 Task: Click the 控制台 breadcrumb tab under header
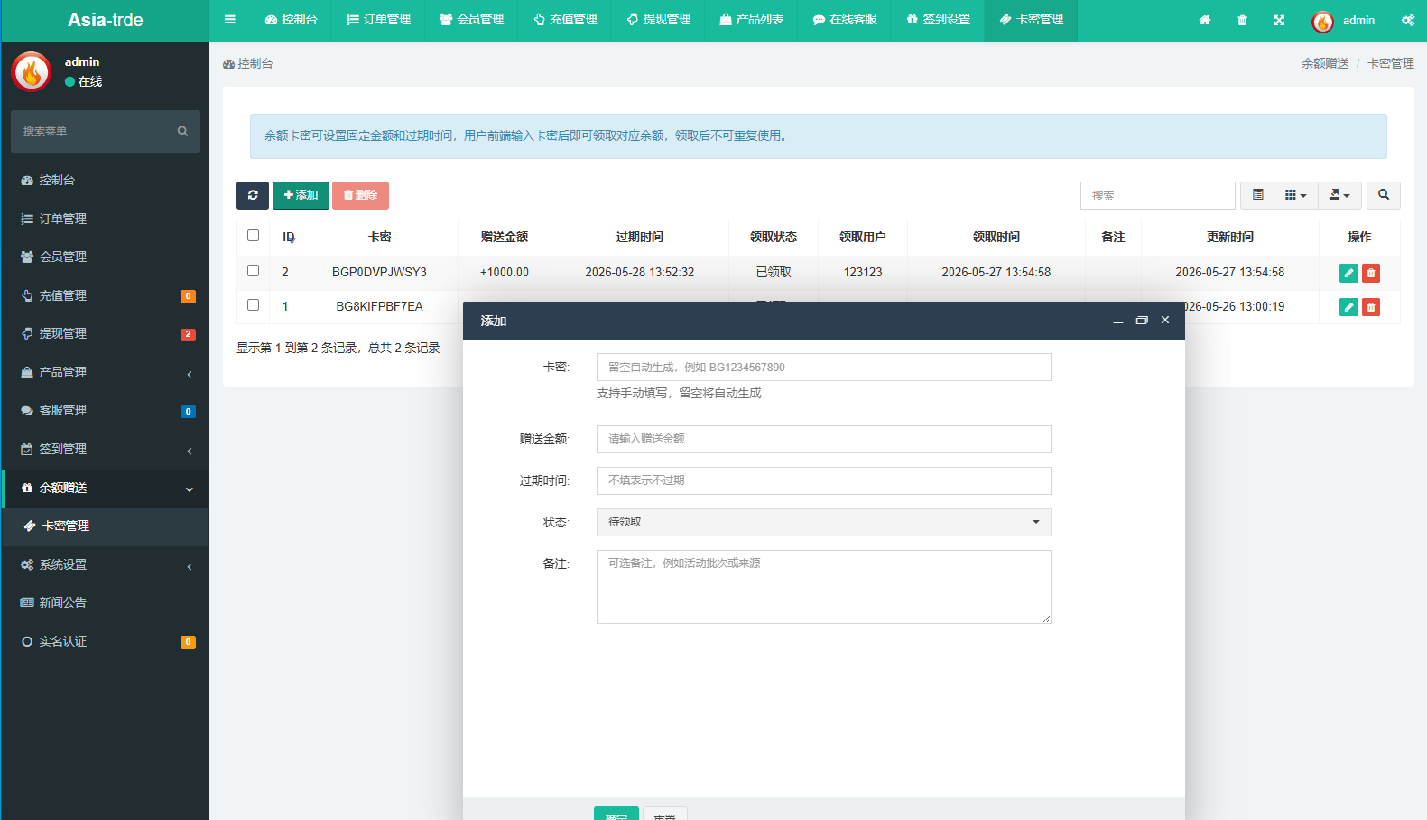(248, 63)
